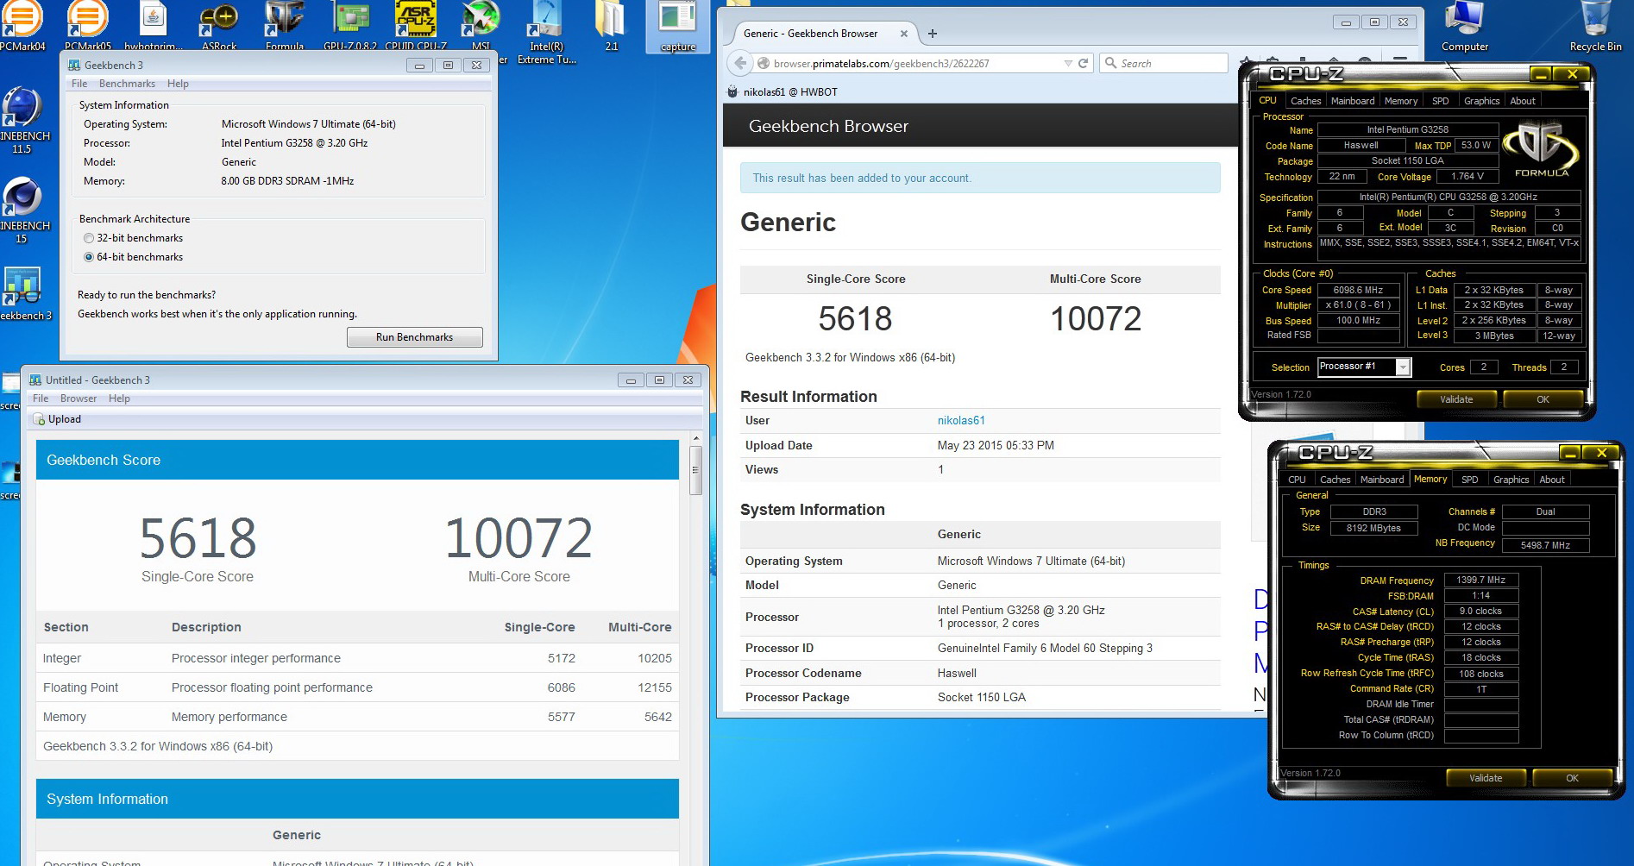
Task: Open the Computer desktop icon
Action: [x=1465, y=26]
